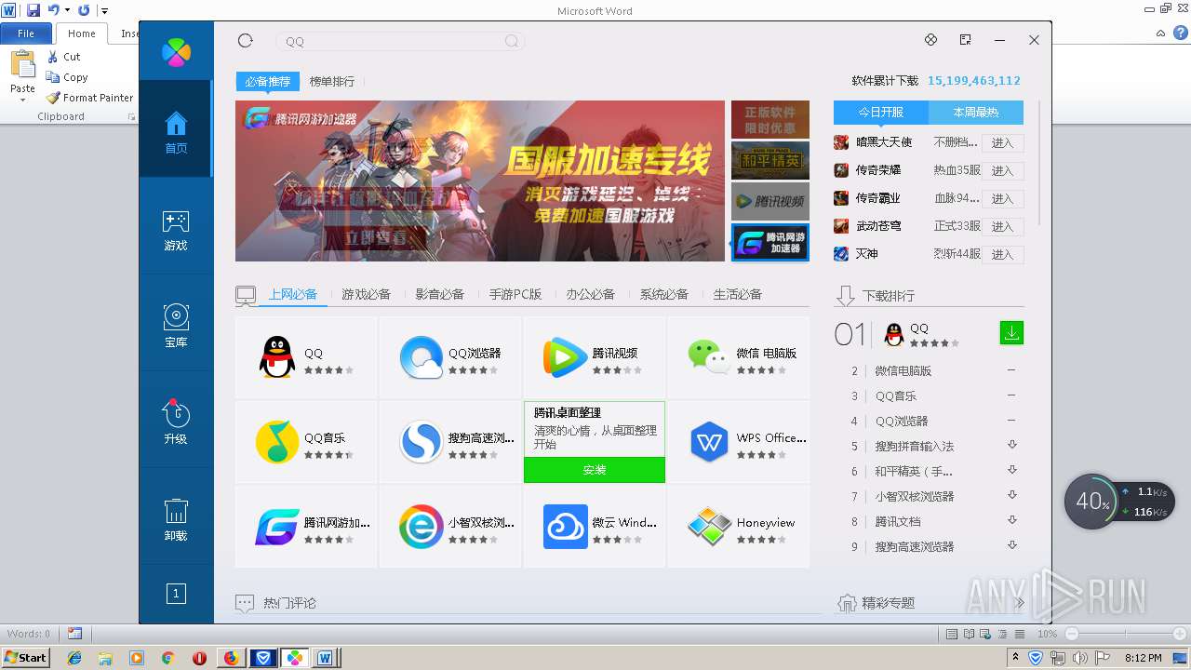Click the QQ音乐 app icon
1191x670 pixels.
point(276,442)
